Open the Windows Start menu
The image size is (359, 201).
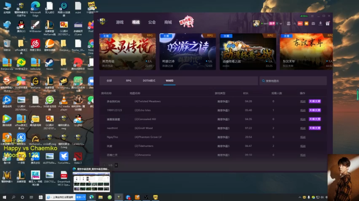point(4,197)
